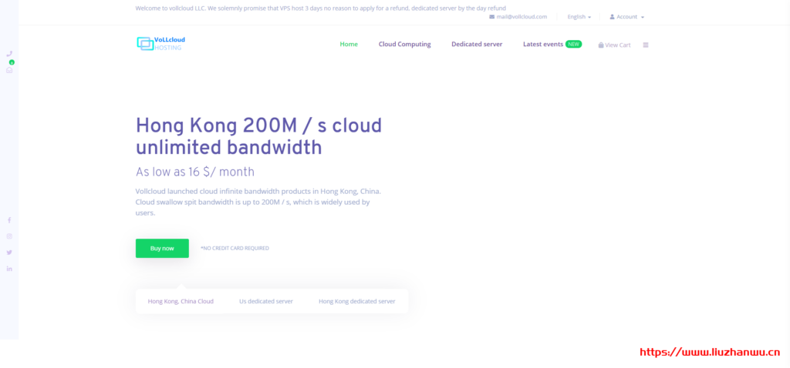The width and height of the screenshot is (790, 368).
Task: Go to the Home menu item
Action: click(x=349, y=44)
